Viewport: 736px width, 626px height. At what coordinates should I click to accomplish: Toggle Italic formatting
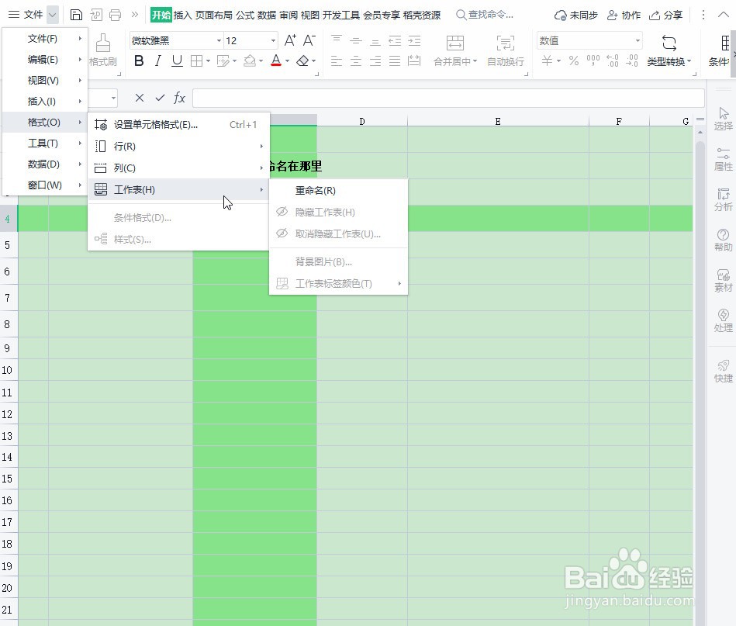158,61
